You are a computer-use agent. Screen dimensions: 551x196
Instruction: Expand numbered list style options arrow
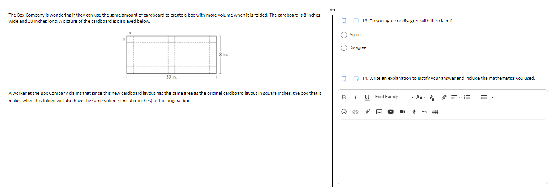[x=476, y=97]
